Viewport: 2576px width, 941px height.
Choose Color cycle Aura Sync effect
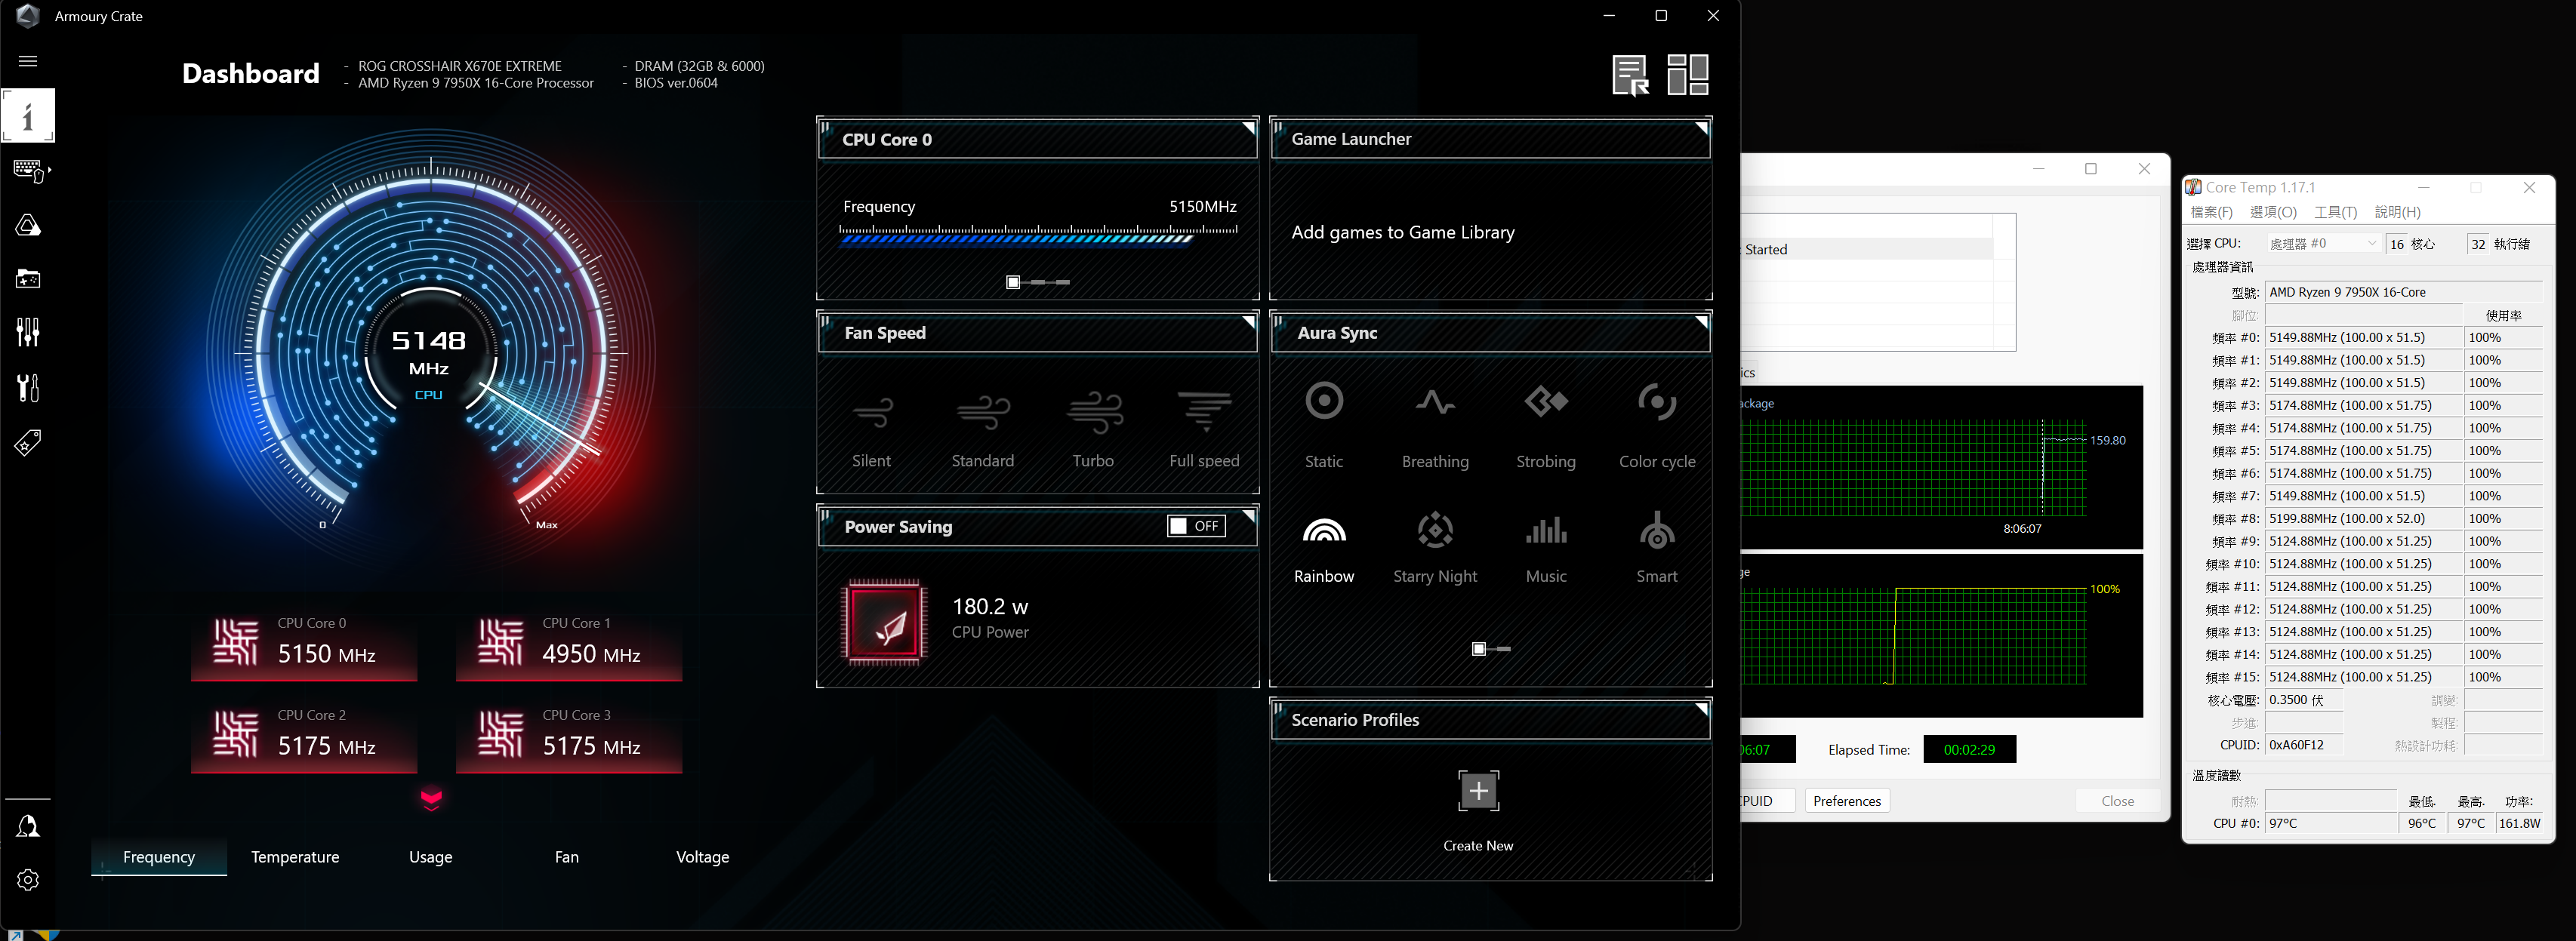(1657, 425)
